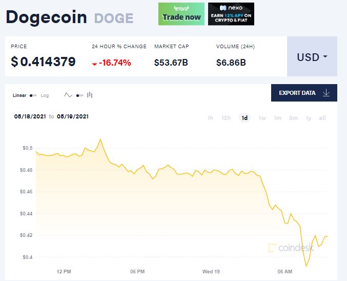Viewport: 347px width, 281px height.
Task: Click the CoinDesk watermark logo
Action: [291, 248]
